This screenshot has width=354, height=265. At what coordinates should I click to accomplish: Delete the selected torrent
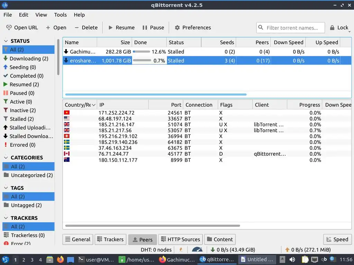pyautogui.click(x=86, y=28)
